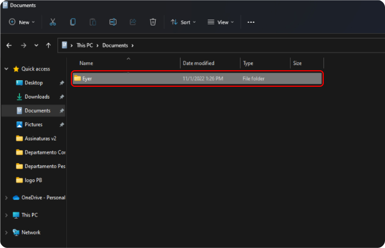Expand the Network tree node
Image resolution: width=385 pixels, height=248 pixels.
(7, 232)
